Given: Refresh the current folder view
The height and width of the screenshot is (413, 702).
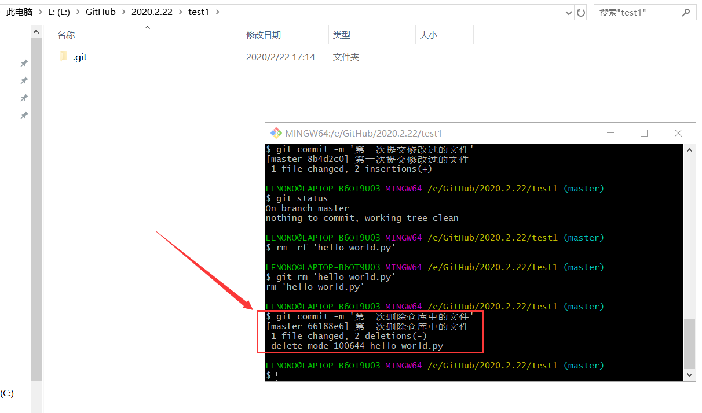Looking at the screenshot, I should click(581, 12).
